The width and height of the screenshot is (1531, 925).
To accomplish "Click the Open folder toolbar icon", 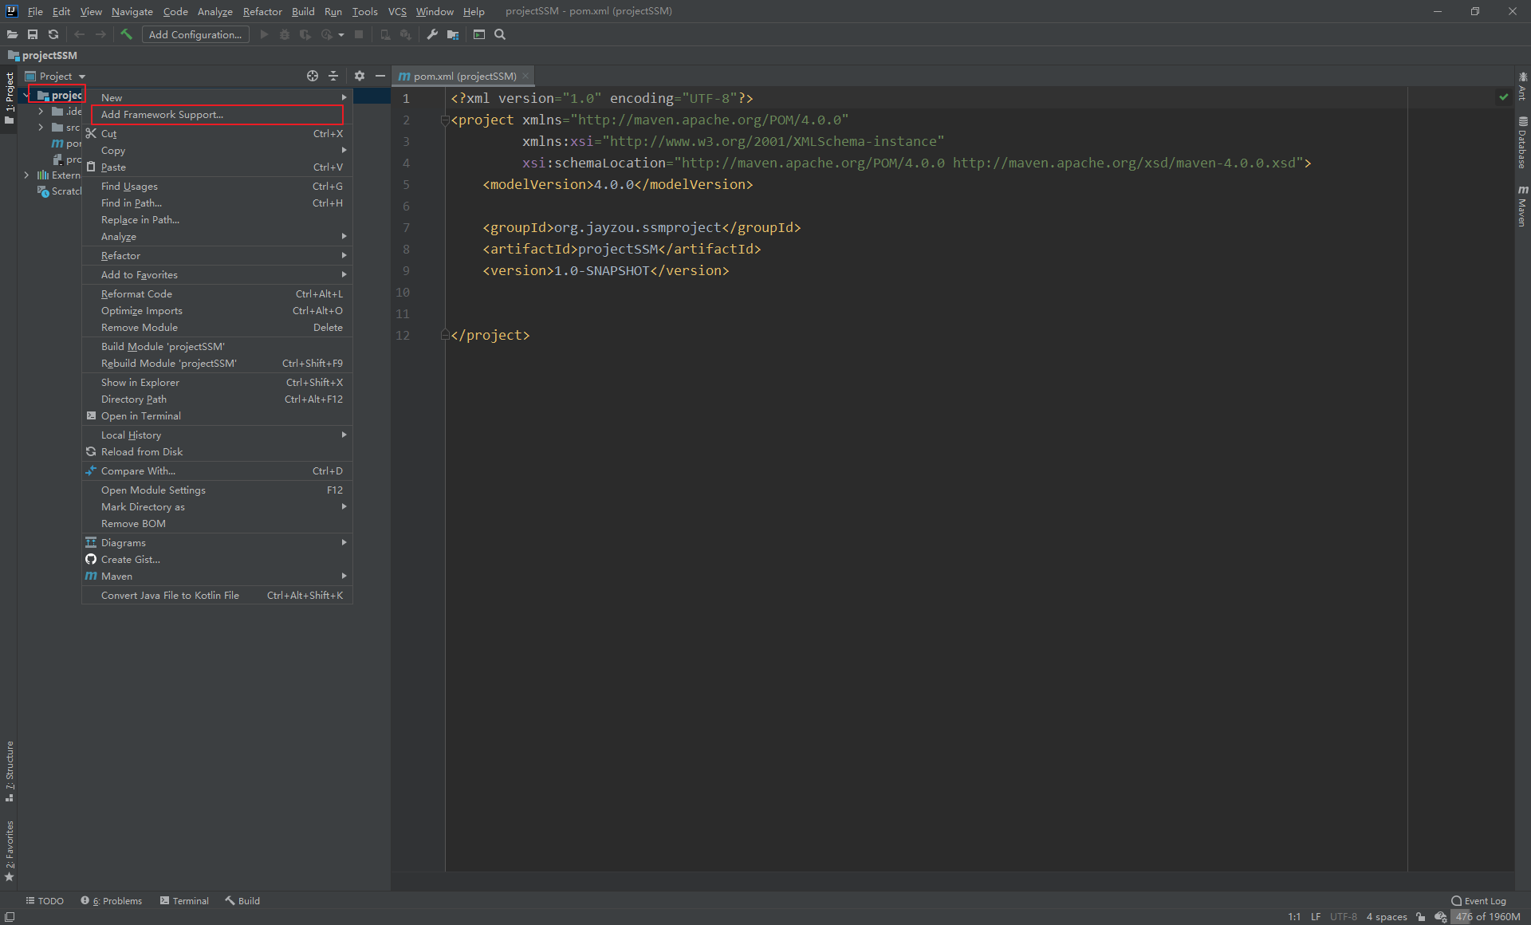I will (12, 34).
